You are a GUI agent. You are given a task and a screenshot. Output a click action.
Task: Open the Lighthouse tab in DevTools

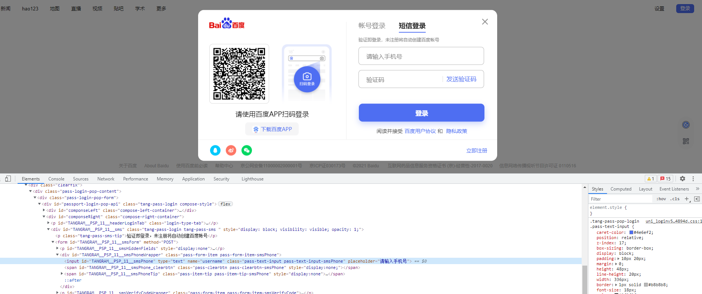point(252,179)
